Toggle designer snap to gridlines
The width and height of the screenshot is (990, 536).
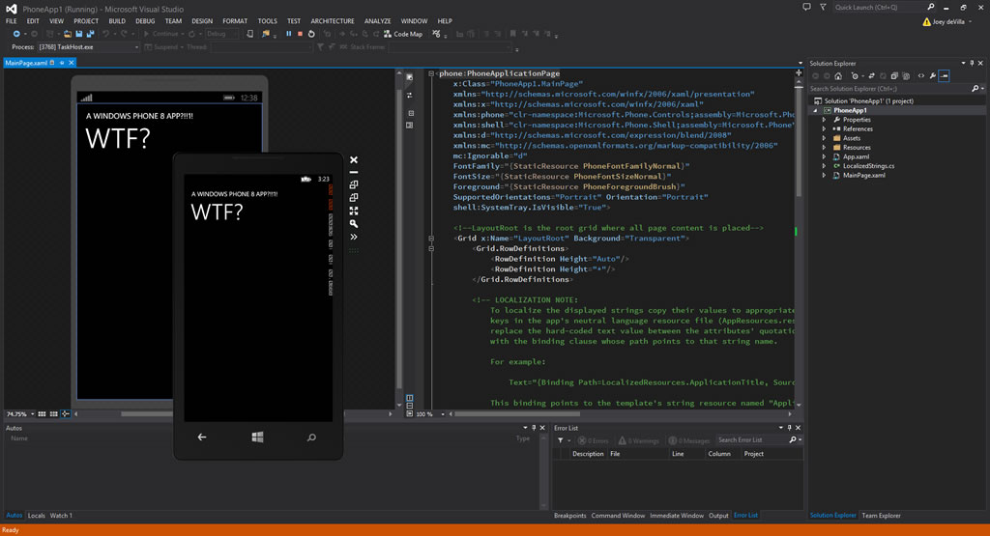(x=54, y=414)
